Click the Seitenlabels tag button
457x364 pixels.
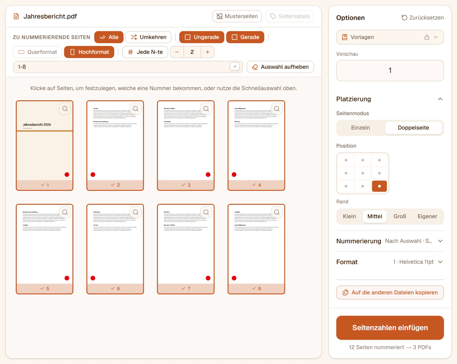tap(290, 16)
